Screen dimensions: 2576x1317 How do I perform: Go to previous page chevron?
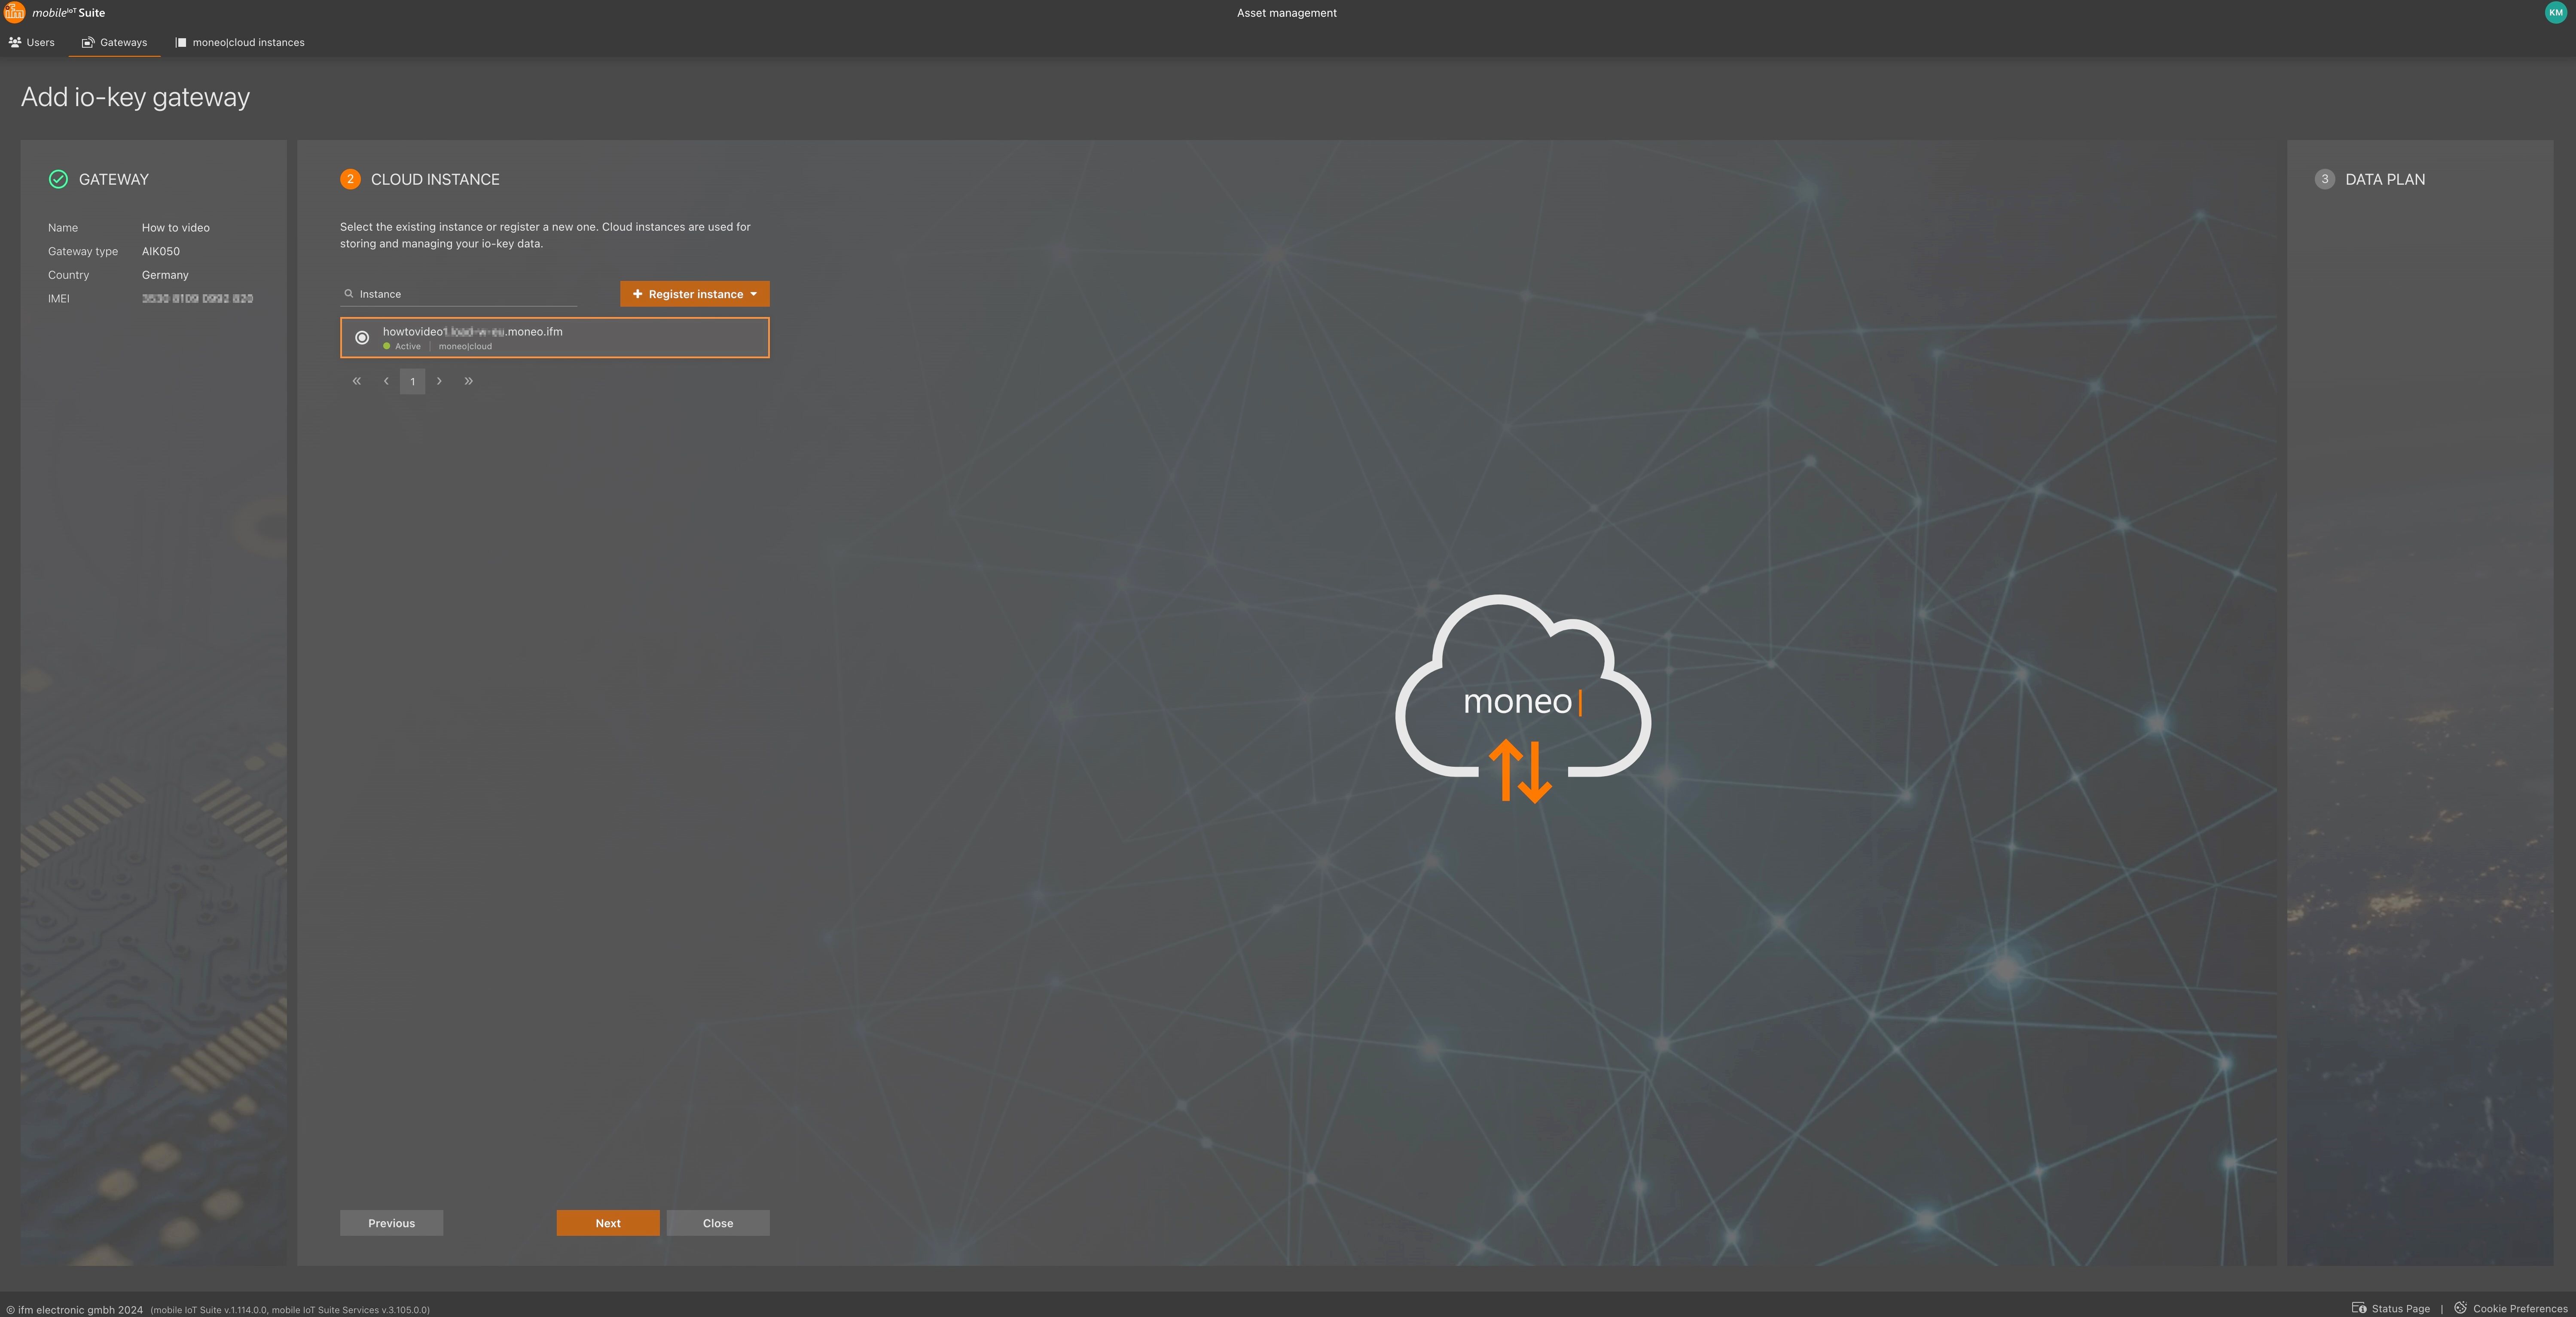386,381
